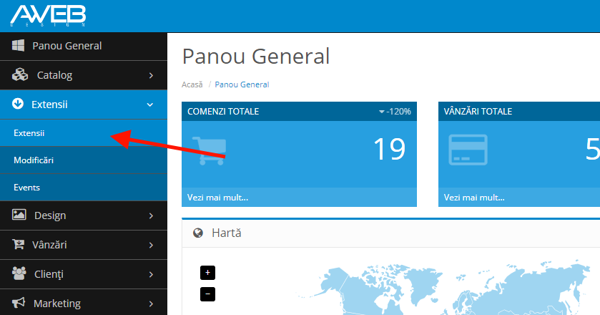The width and height of the screenshot is (600, 315).
Task: Click the Design picture icon
Action: [19, 215]
